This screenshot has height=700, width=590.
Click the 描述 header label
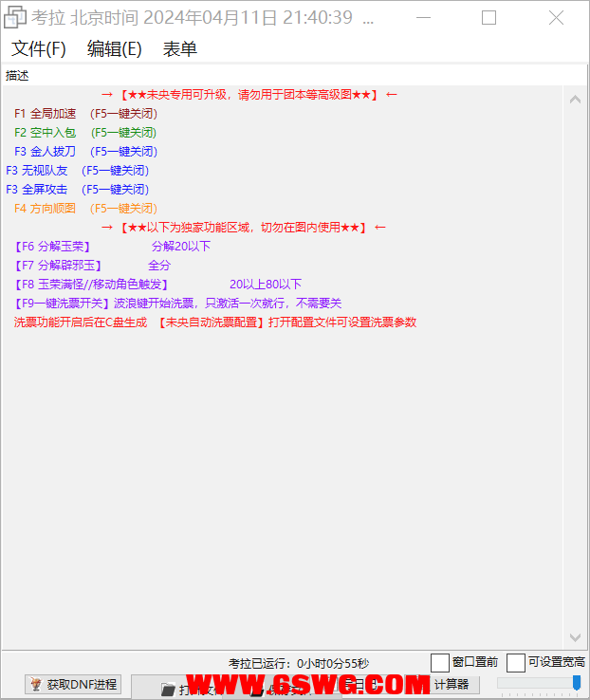click(x=17, y=76)
